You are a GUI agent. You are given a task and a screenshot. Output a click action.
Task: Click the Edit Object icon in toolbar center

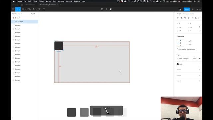tap(102, 9)
